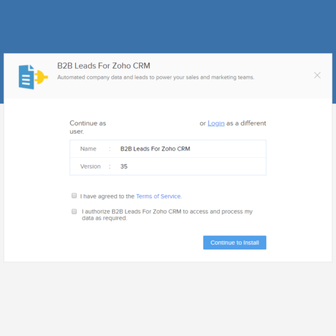Follow the Login link for different user
336x336 pixels.
[x=216, y=123]
